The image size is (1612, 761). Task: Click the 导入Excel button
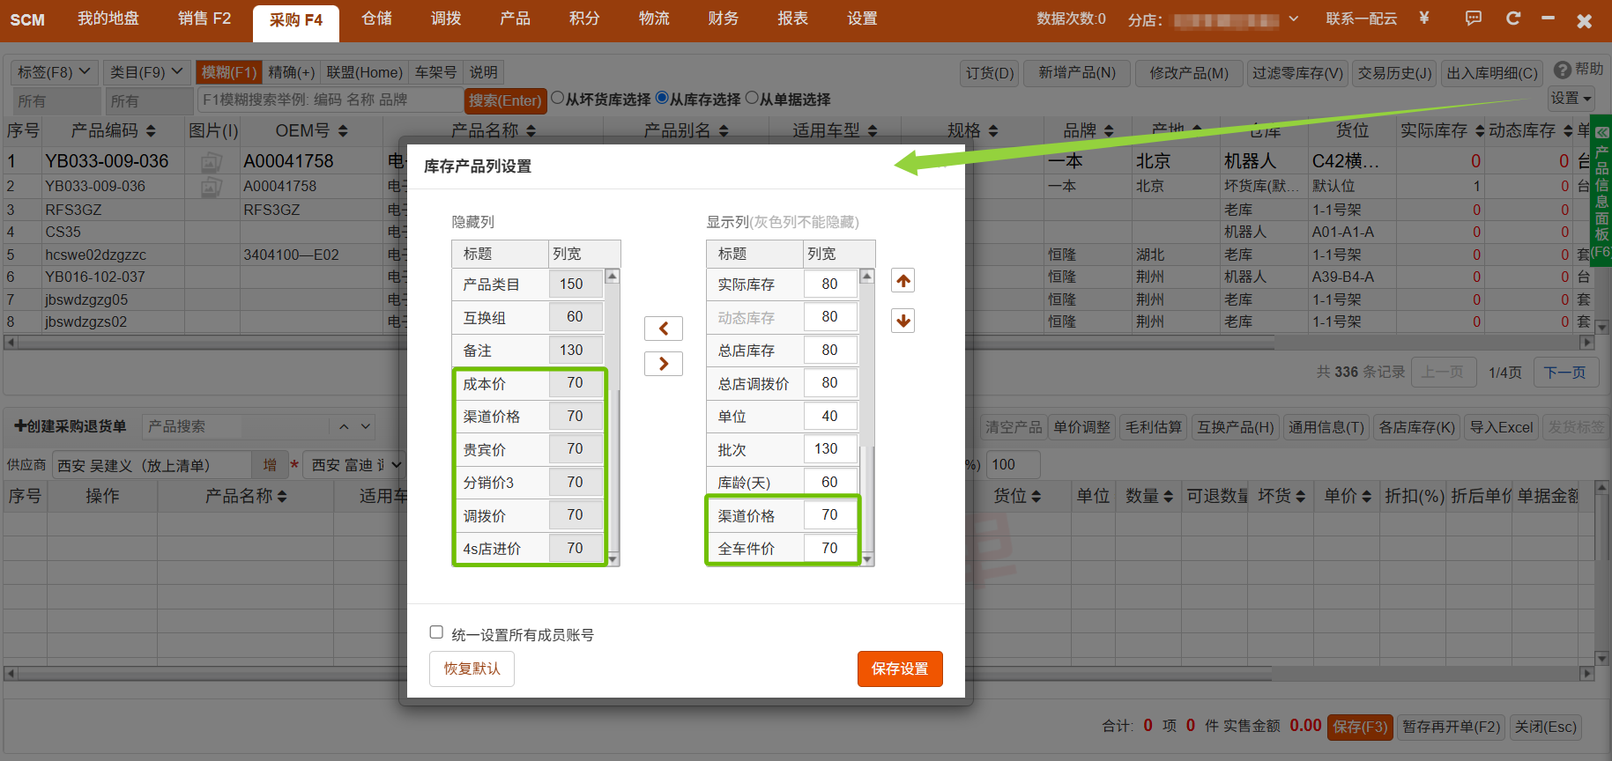pos(1501,427)
